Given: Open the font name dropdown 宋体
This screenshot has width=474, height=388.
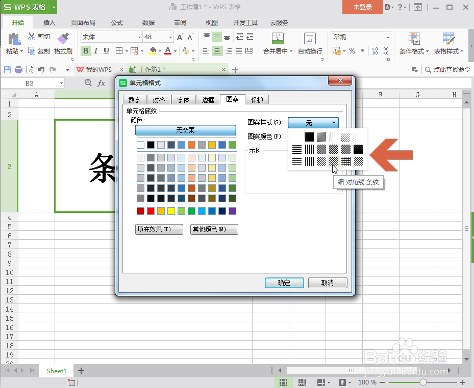Looking at the screenshot, I should click(139, 37).
